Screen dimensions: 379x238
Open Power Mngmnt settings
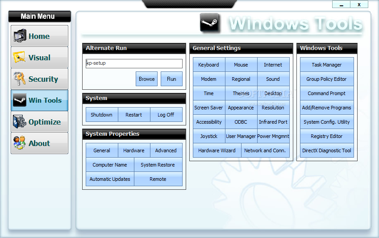click(273, 136)
